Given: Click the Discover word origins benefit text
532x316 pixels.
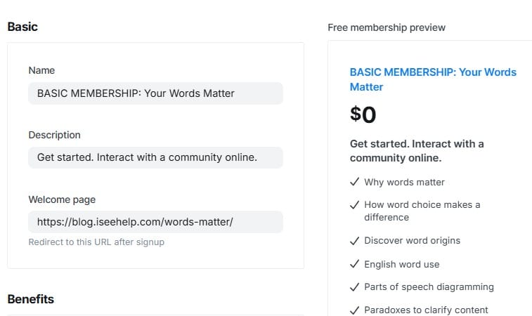Looking at the screenshot, I should pyautogui.click(x=412, y=241).
